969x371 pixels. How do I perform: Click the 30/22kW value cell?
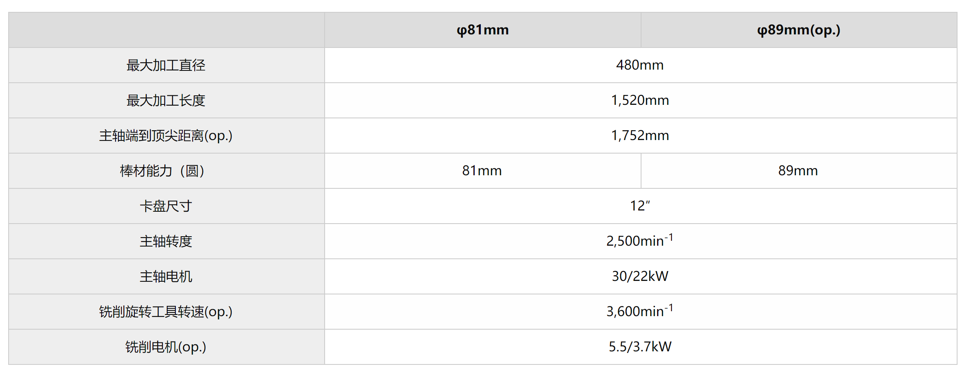(x=640, y=276)
